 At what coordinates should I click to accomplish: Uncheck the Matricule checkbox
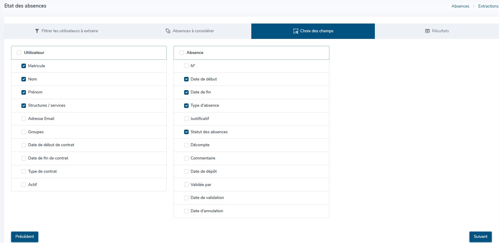click(x=24, y=66)
